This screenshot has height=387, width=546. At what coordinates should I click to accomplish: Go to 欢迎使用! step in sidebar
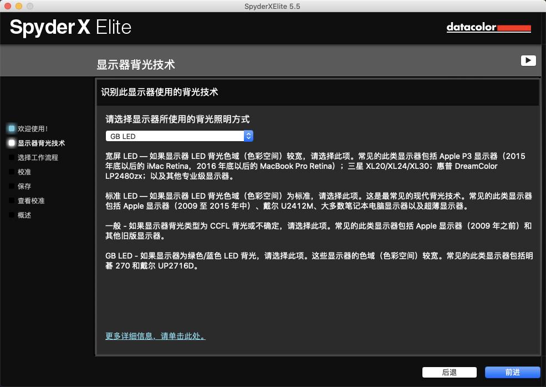pos(32,128)
